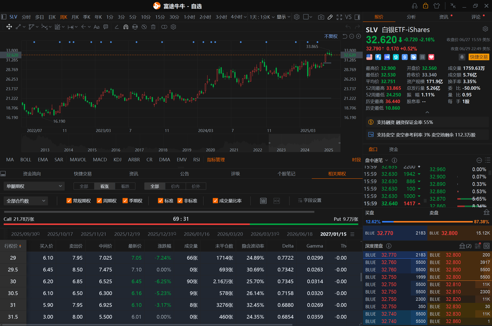Open the 1天:1分K dropdown
Screen dimensions: 492x326
click(x=262, y=17)
